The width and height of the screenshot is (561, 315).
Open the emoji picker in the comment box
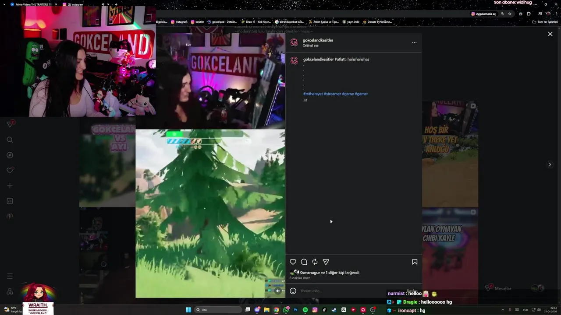click(293, 291)
